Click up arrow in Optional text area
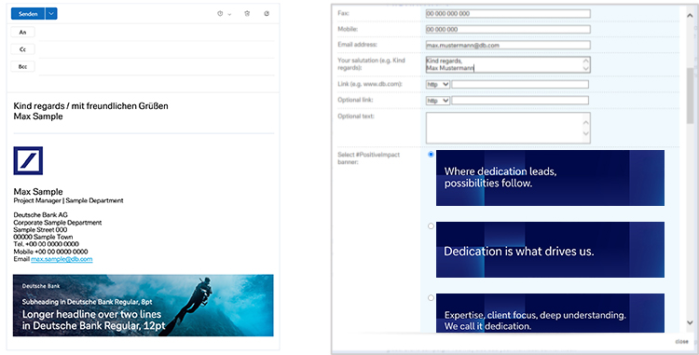This screenshot has width=699, height=355. [586, 122]
